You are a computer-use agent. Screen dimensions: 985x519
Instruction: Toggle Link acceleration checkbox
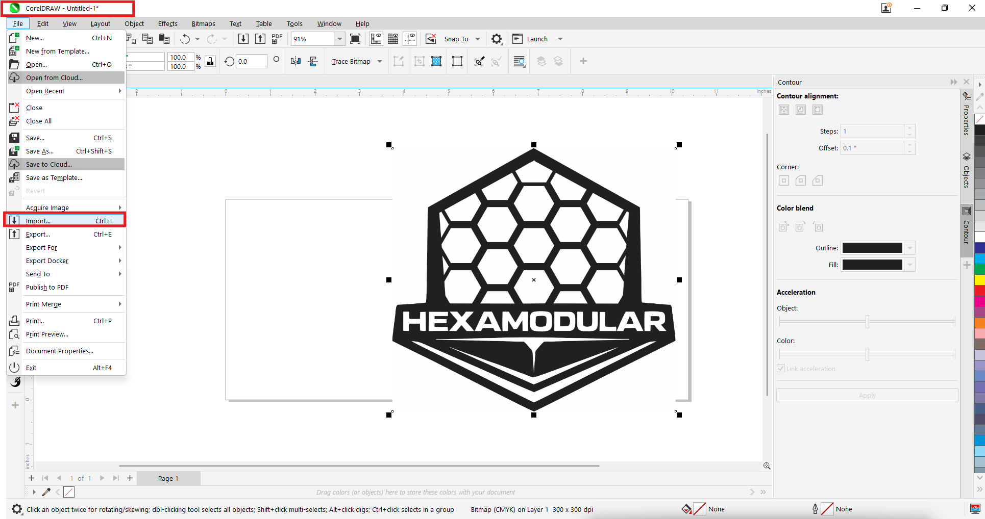[781, 369]
